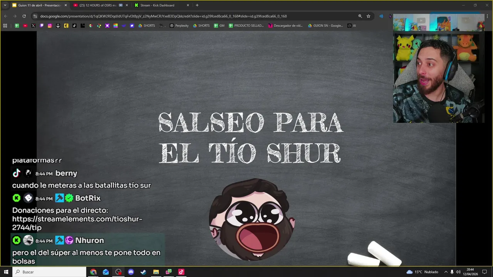
Task: Open the TikTok app taskbar icon
Action: (x=181, y=272)
